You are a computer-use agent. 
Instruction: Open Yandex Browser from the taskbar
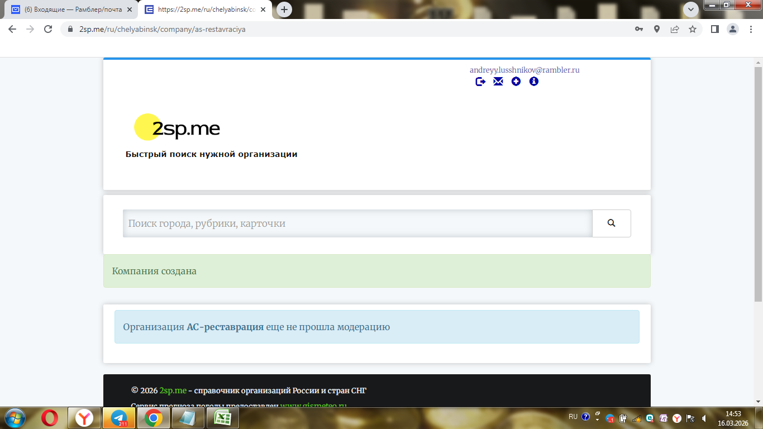pyautogui.click(x=84, y=417)
